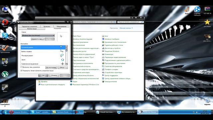Click the taskbar volume tray icon
The width and height of the screenshot is (213, 120).
pyautogui.click(x=197, y=112)
